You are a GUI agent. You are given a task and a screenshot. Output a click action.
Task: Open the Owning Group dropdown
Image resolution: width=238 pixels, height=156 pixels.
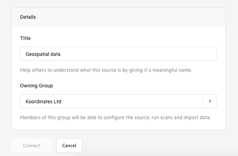[118, 101]
